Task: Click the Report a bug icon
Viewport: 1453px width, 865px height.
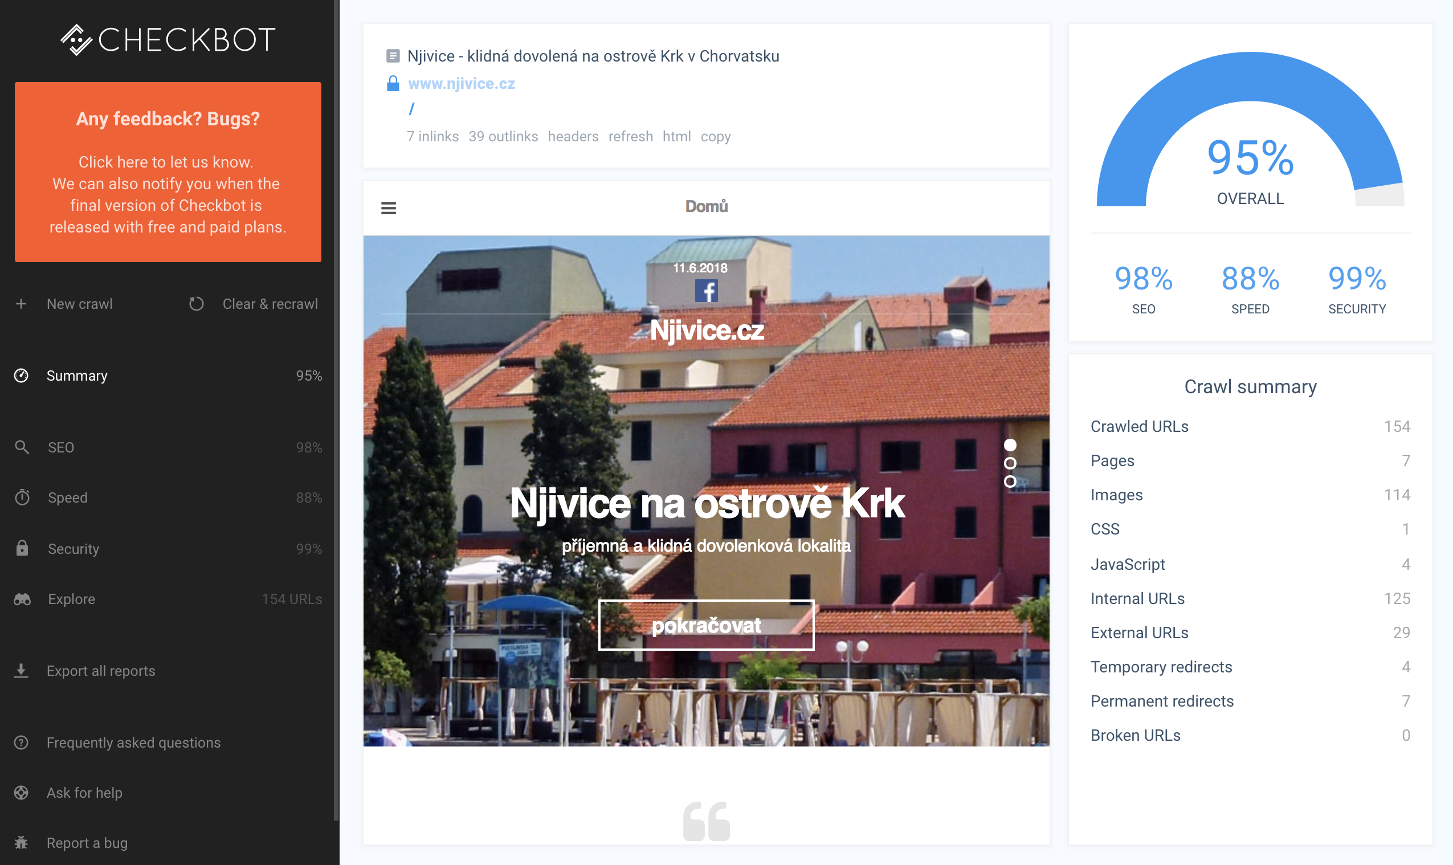Action: click(x=22, y=842)
